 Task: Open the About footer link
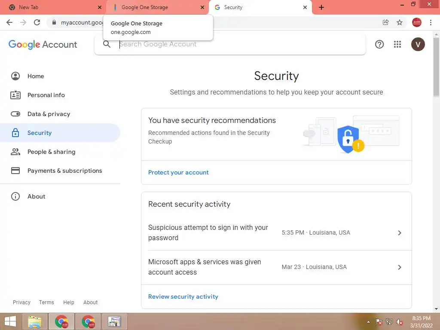tap(90, 302)
